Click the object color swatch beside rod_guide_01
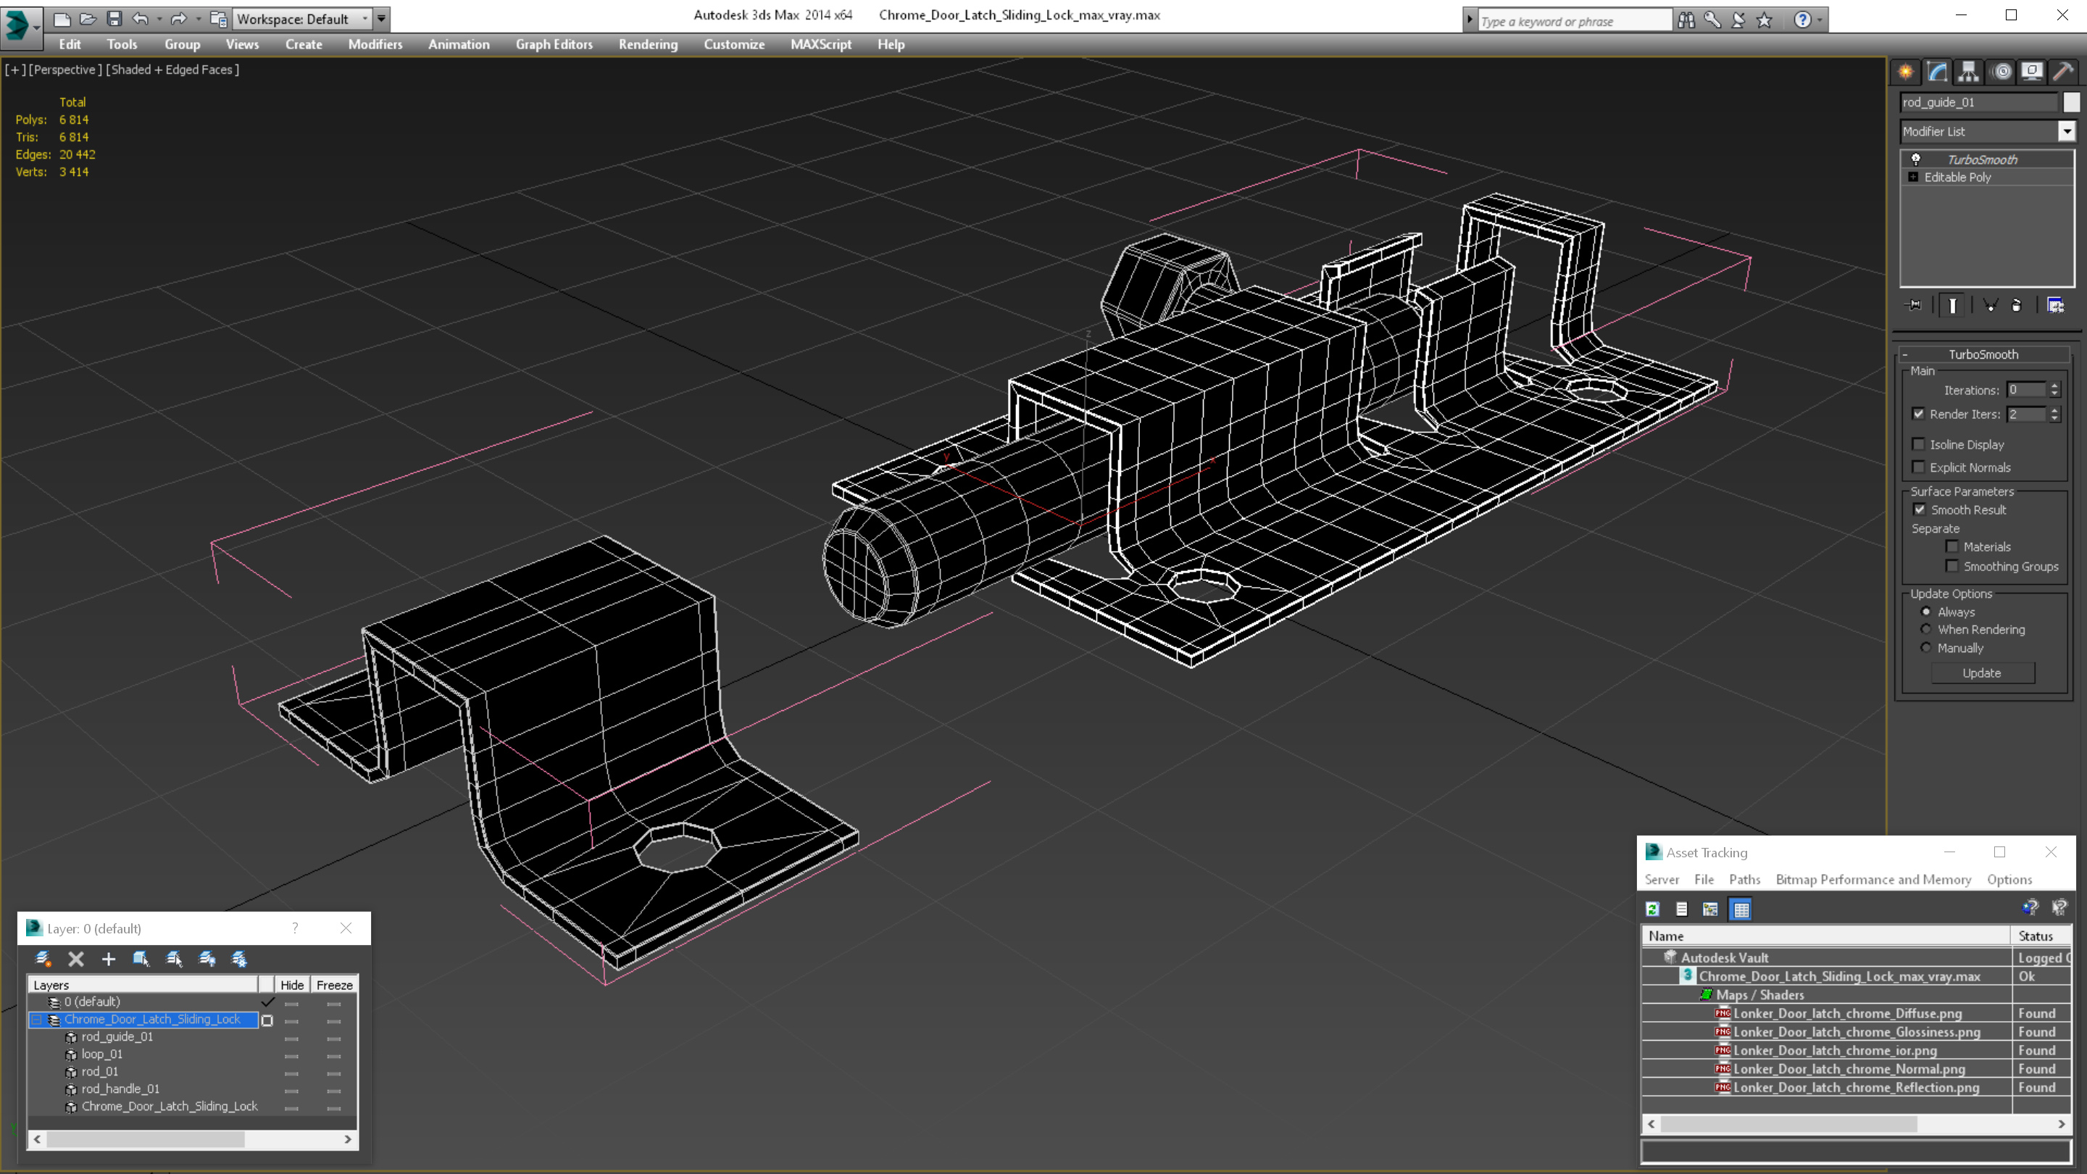Image resolution: width=2087 pixels, height=1174 pixels. 2071,102
